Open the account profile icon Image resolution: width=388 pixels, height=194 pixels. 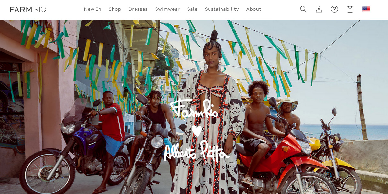coord(319,9)
